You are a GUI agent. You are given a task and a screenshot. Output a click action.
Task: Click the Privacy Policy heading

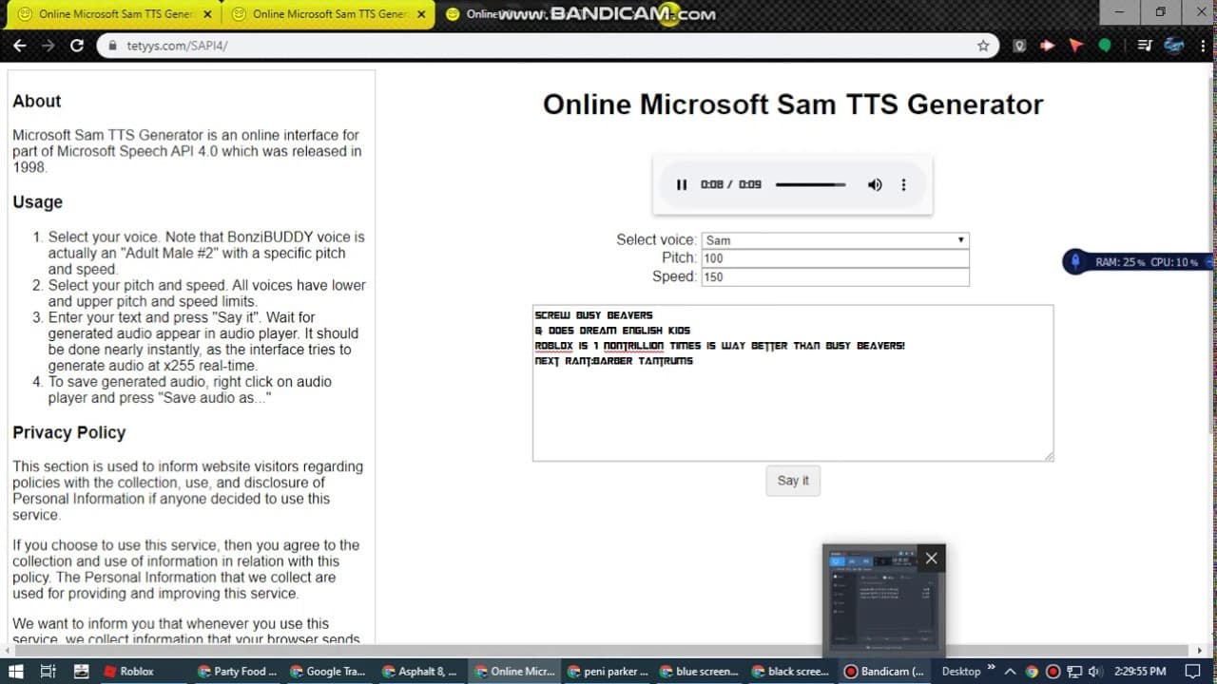[69, 432]
